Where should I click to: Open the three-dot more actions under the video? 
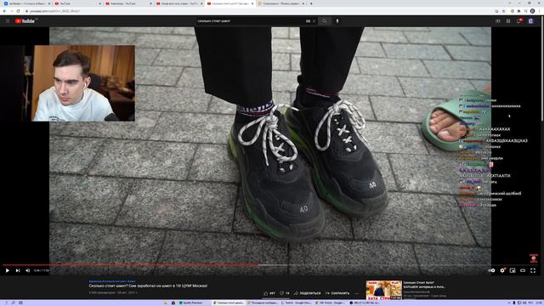(x=357, y=293)
